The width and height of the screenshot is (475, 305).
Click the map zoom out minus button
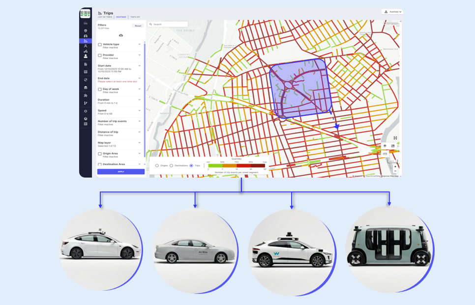tap(395, 172)
